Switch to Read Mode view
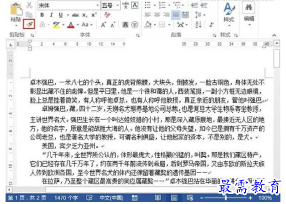 [158, 198]
